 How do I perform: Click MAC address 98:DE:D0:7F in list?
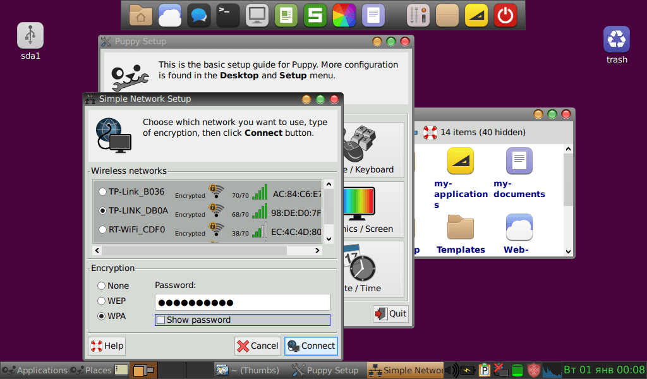296,213
